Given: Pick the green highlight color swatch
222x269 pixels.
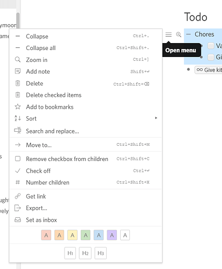Looking at the screenshot, I should 86,235.
